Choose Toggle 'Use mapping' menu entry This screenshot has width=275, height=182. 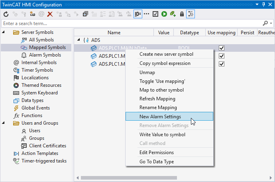click(169, 81)
